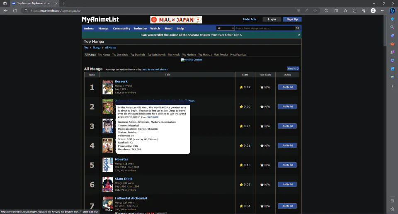This screenshot has height=214, width=398.
Task: Open the Anime menu
Action: (89, 29)
